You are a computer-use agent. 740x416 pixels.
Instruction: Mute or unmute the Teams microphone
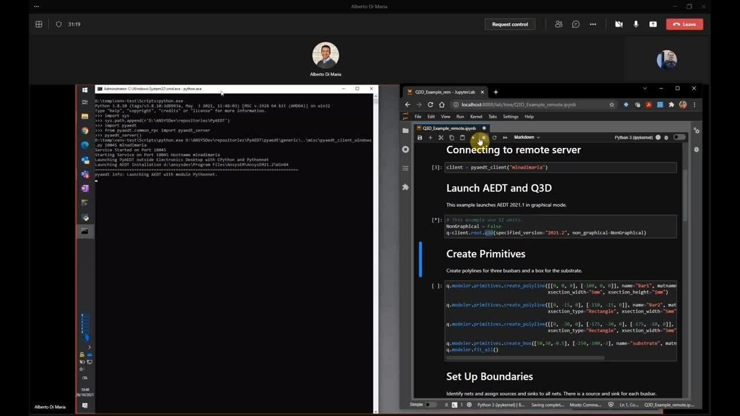pyautogui.click(x=636, y=24)
